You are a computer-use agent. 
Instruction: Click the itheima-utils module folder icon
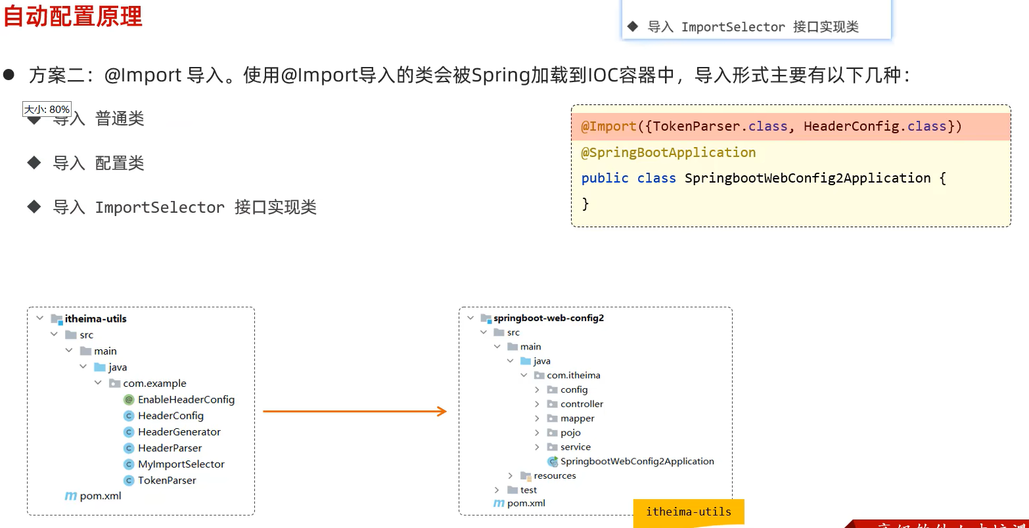57,319
